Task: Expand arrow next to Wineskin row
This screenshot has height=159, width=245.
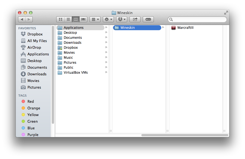Action: (163, 27)
